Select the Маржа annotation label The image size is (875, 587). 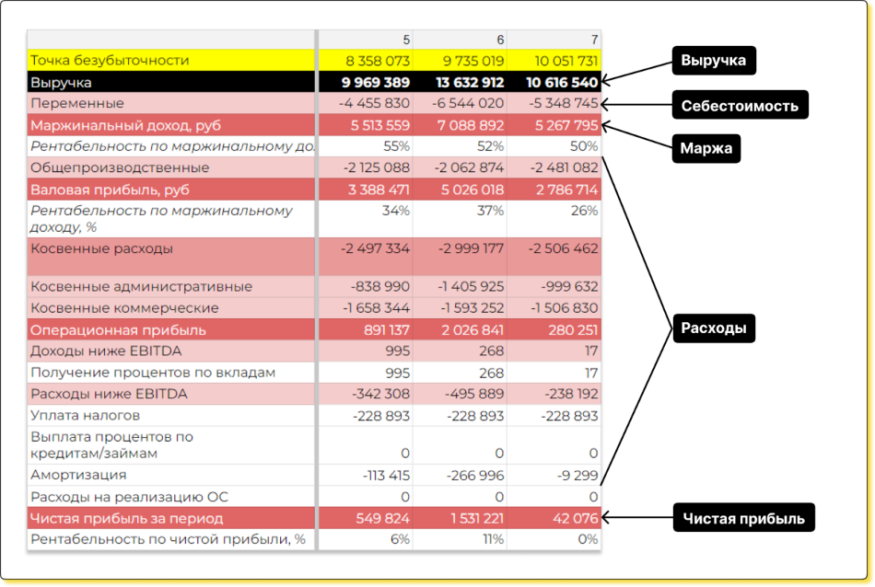[706, 147]
